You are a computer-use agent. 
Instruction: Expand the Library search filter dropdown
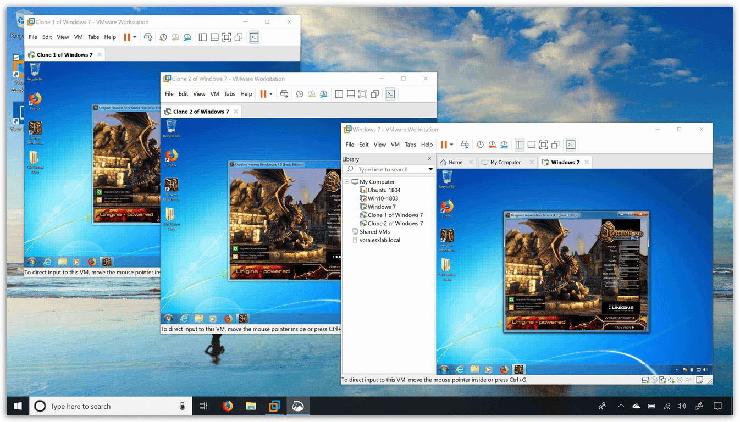pos(430,169)
